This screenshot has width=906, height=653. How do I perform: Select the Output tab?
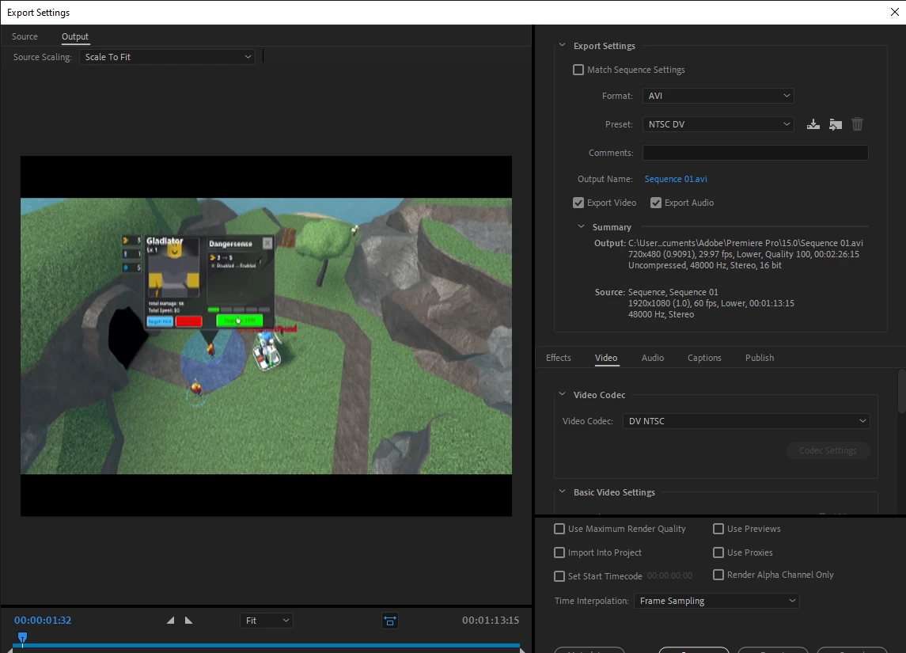coord(75,36)
